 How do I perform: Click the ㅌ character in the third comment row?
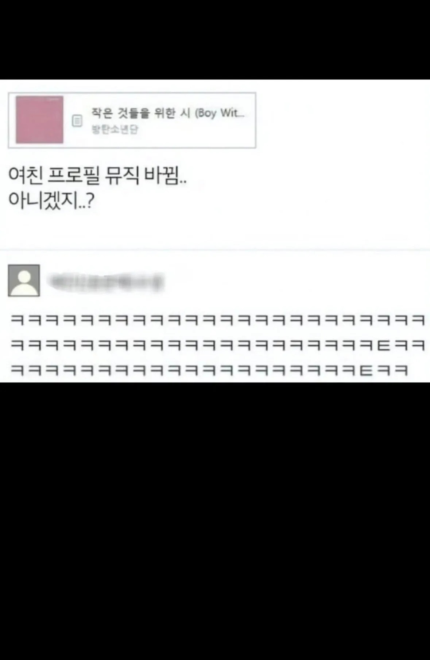click(366, 371)
